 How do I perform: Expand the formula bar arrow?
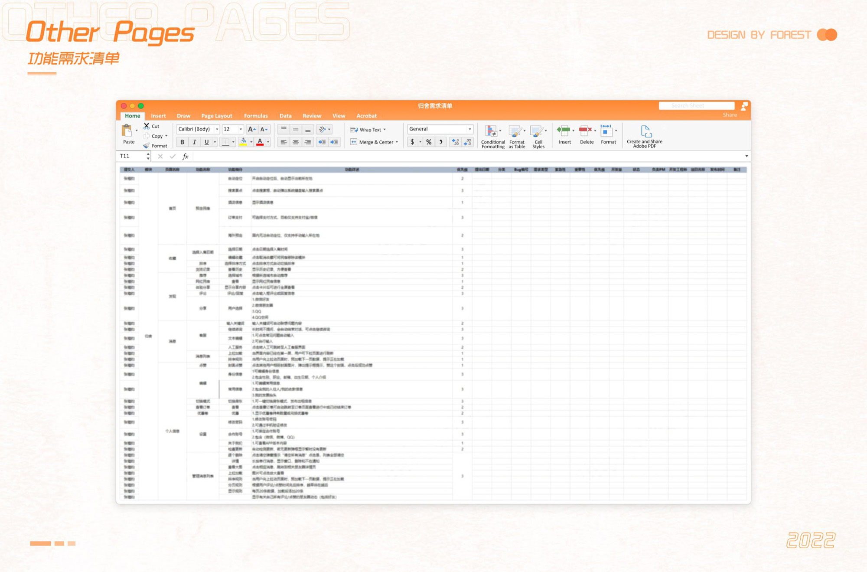tap(746, 156)
